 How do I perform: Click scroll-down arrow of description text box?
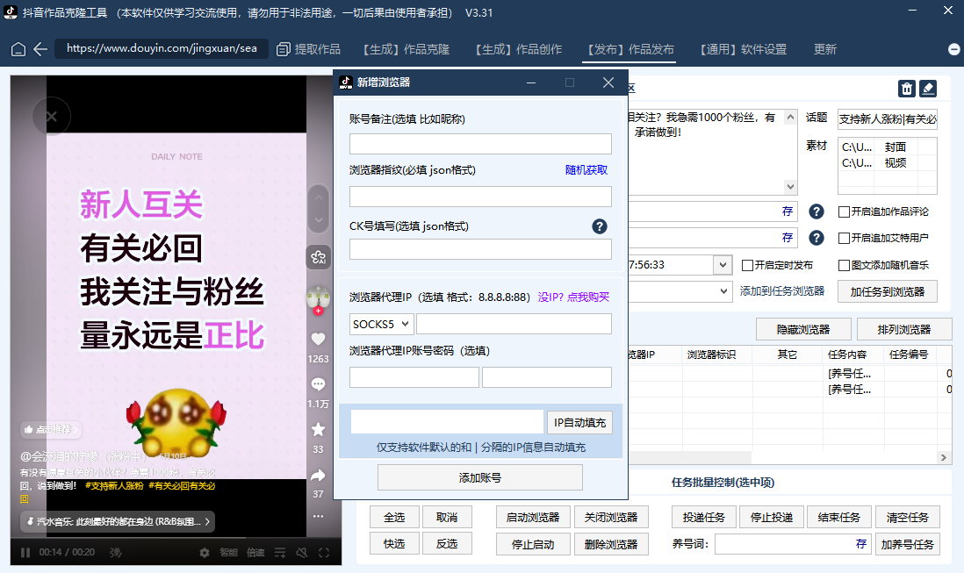click(x=791, y=187)
